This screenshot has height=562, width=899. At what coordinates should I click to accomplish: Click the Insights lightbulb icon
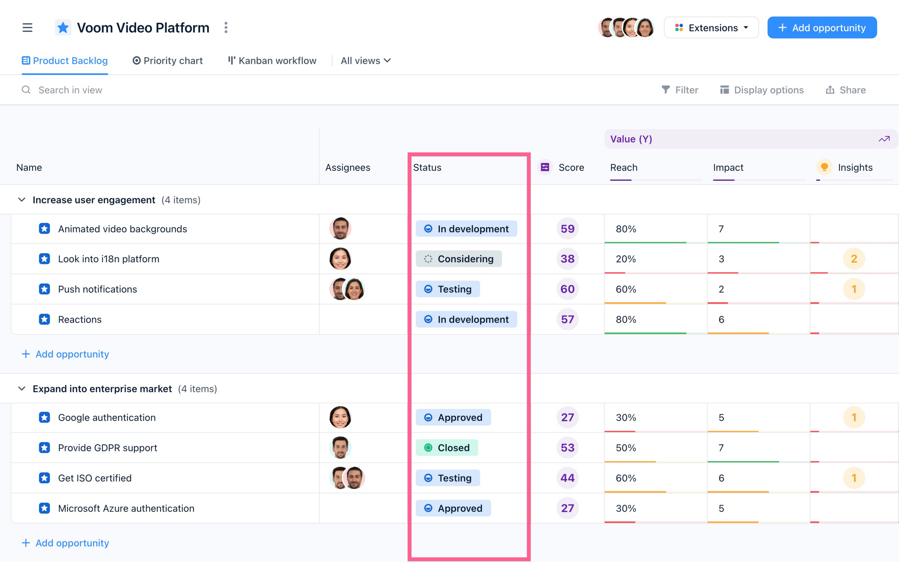tap(824, 167)
